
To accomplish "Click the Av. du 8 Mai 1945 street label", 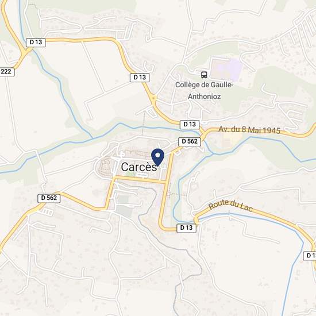I will pos(249,130).
